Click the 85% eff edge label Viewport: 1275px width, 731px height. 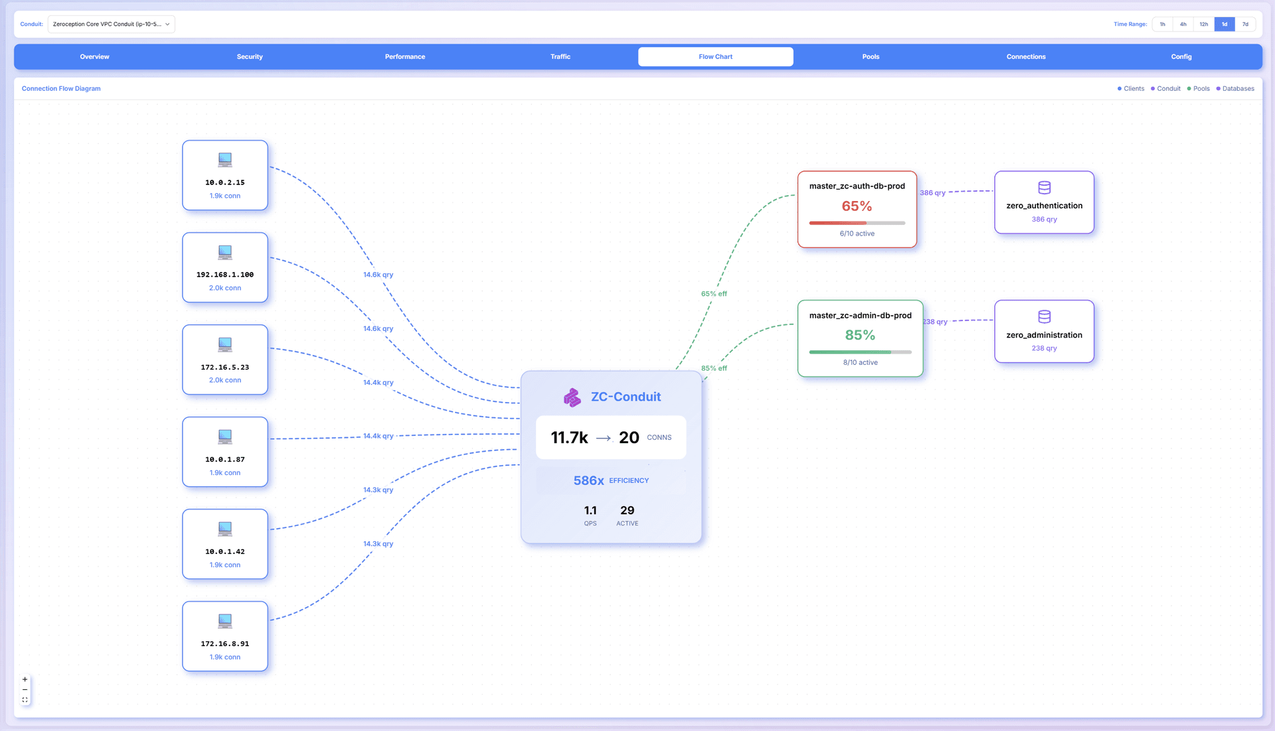click(714, 368)
